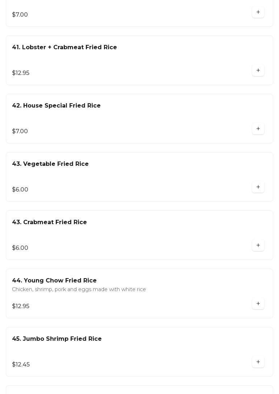This screenshot has width=279, height=394.
Task: Click the Young Chow Fried Rice ingredients description
Action: [x=79, y=290]
